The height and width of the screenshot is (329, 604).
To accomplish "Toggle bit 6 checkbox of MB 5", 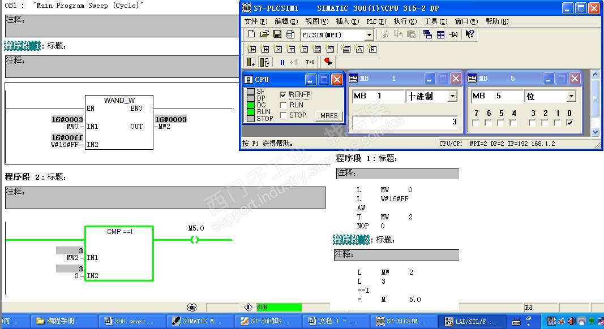I will (x=488, y=123).
